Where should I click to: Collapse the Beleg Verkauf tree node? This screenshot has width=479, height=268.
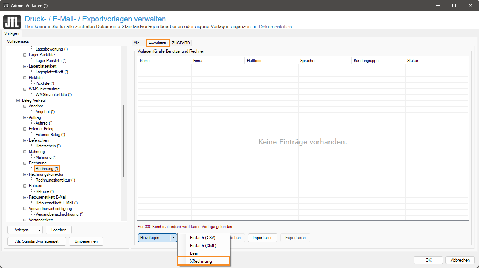tap(19, 100)
